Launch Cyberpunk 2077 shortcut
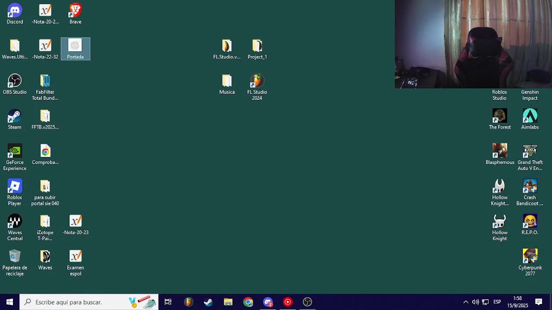Viewport: 552px width, 310px height. tap(530, 263)
